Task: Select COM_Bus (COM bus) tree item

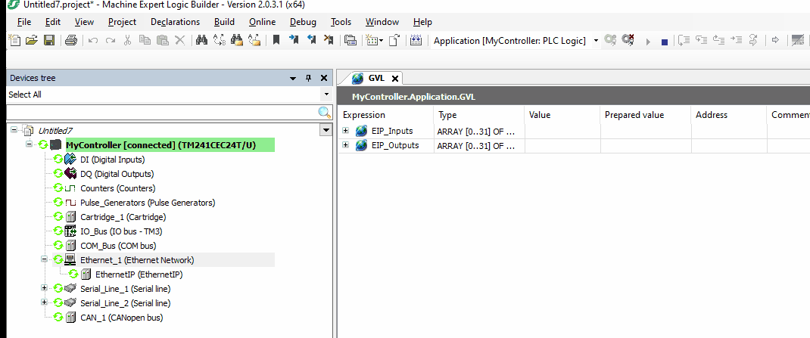Action: point(118,246)
